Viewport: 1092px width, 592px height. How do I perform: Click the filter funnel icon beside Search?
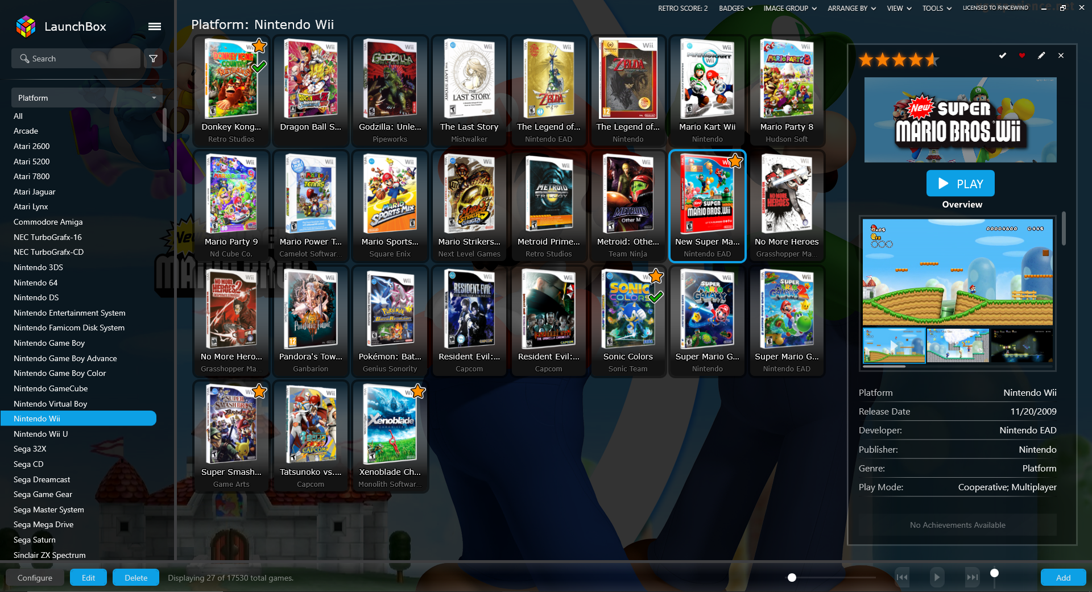pos(154,59)
